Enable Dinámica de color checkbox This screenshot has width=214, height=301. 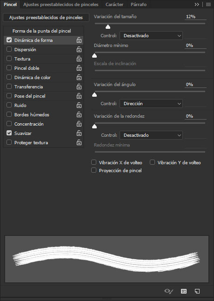click(9, 77)
